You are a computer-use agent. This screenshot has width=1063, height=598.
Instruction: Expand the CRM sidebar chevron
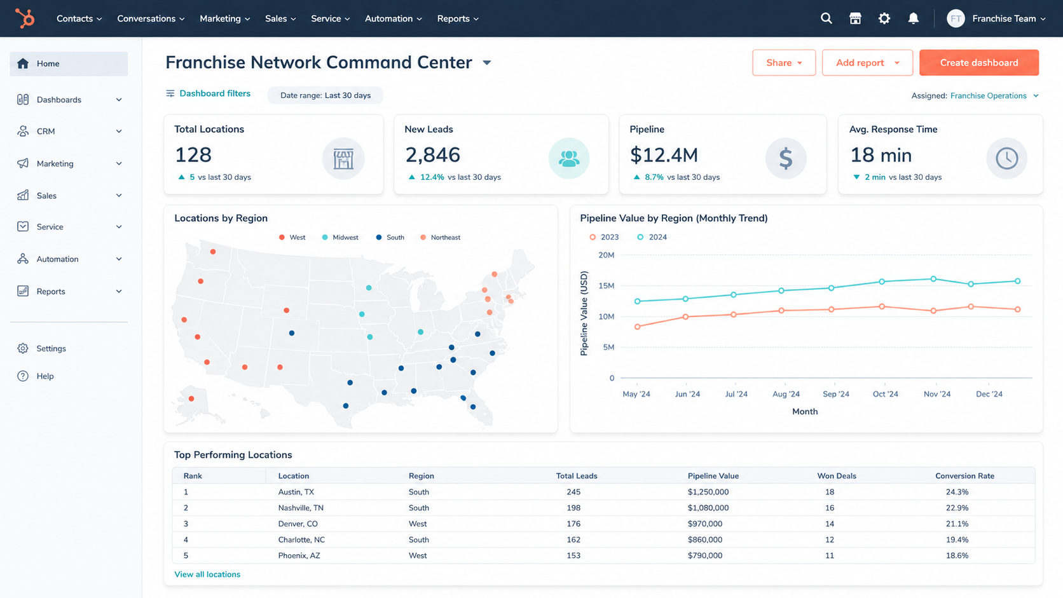coord(119,132)
